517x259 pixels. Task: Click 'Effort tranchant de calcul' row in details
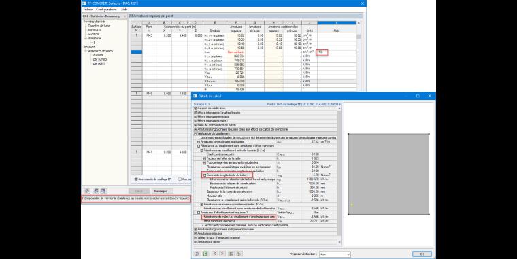pos(266,221)
